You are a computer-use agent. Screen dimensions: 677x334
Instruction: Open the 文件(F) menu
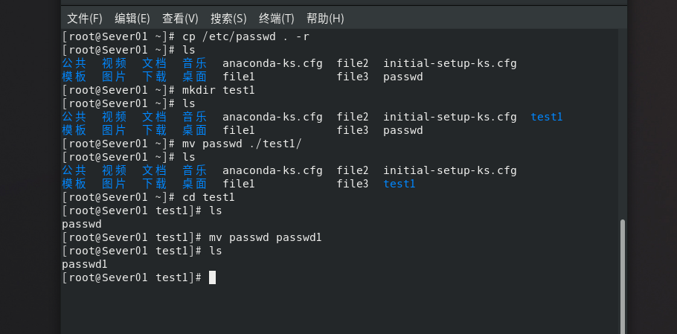coord(85,18)
